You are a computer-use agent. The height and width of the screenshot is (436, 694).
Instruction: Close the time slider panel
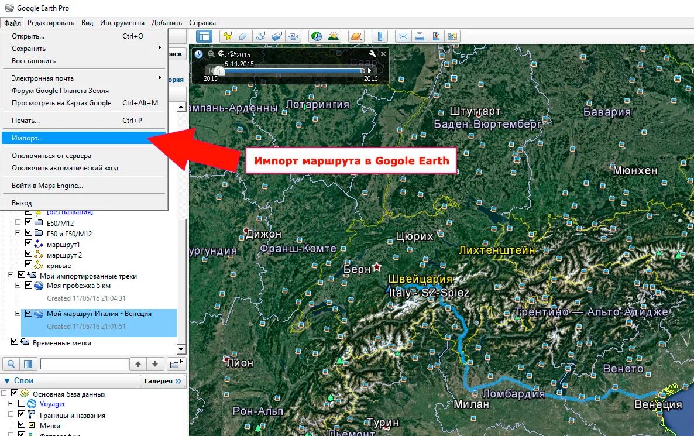coord(383,54)
